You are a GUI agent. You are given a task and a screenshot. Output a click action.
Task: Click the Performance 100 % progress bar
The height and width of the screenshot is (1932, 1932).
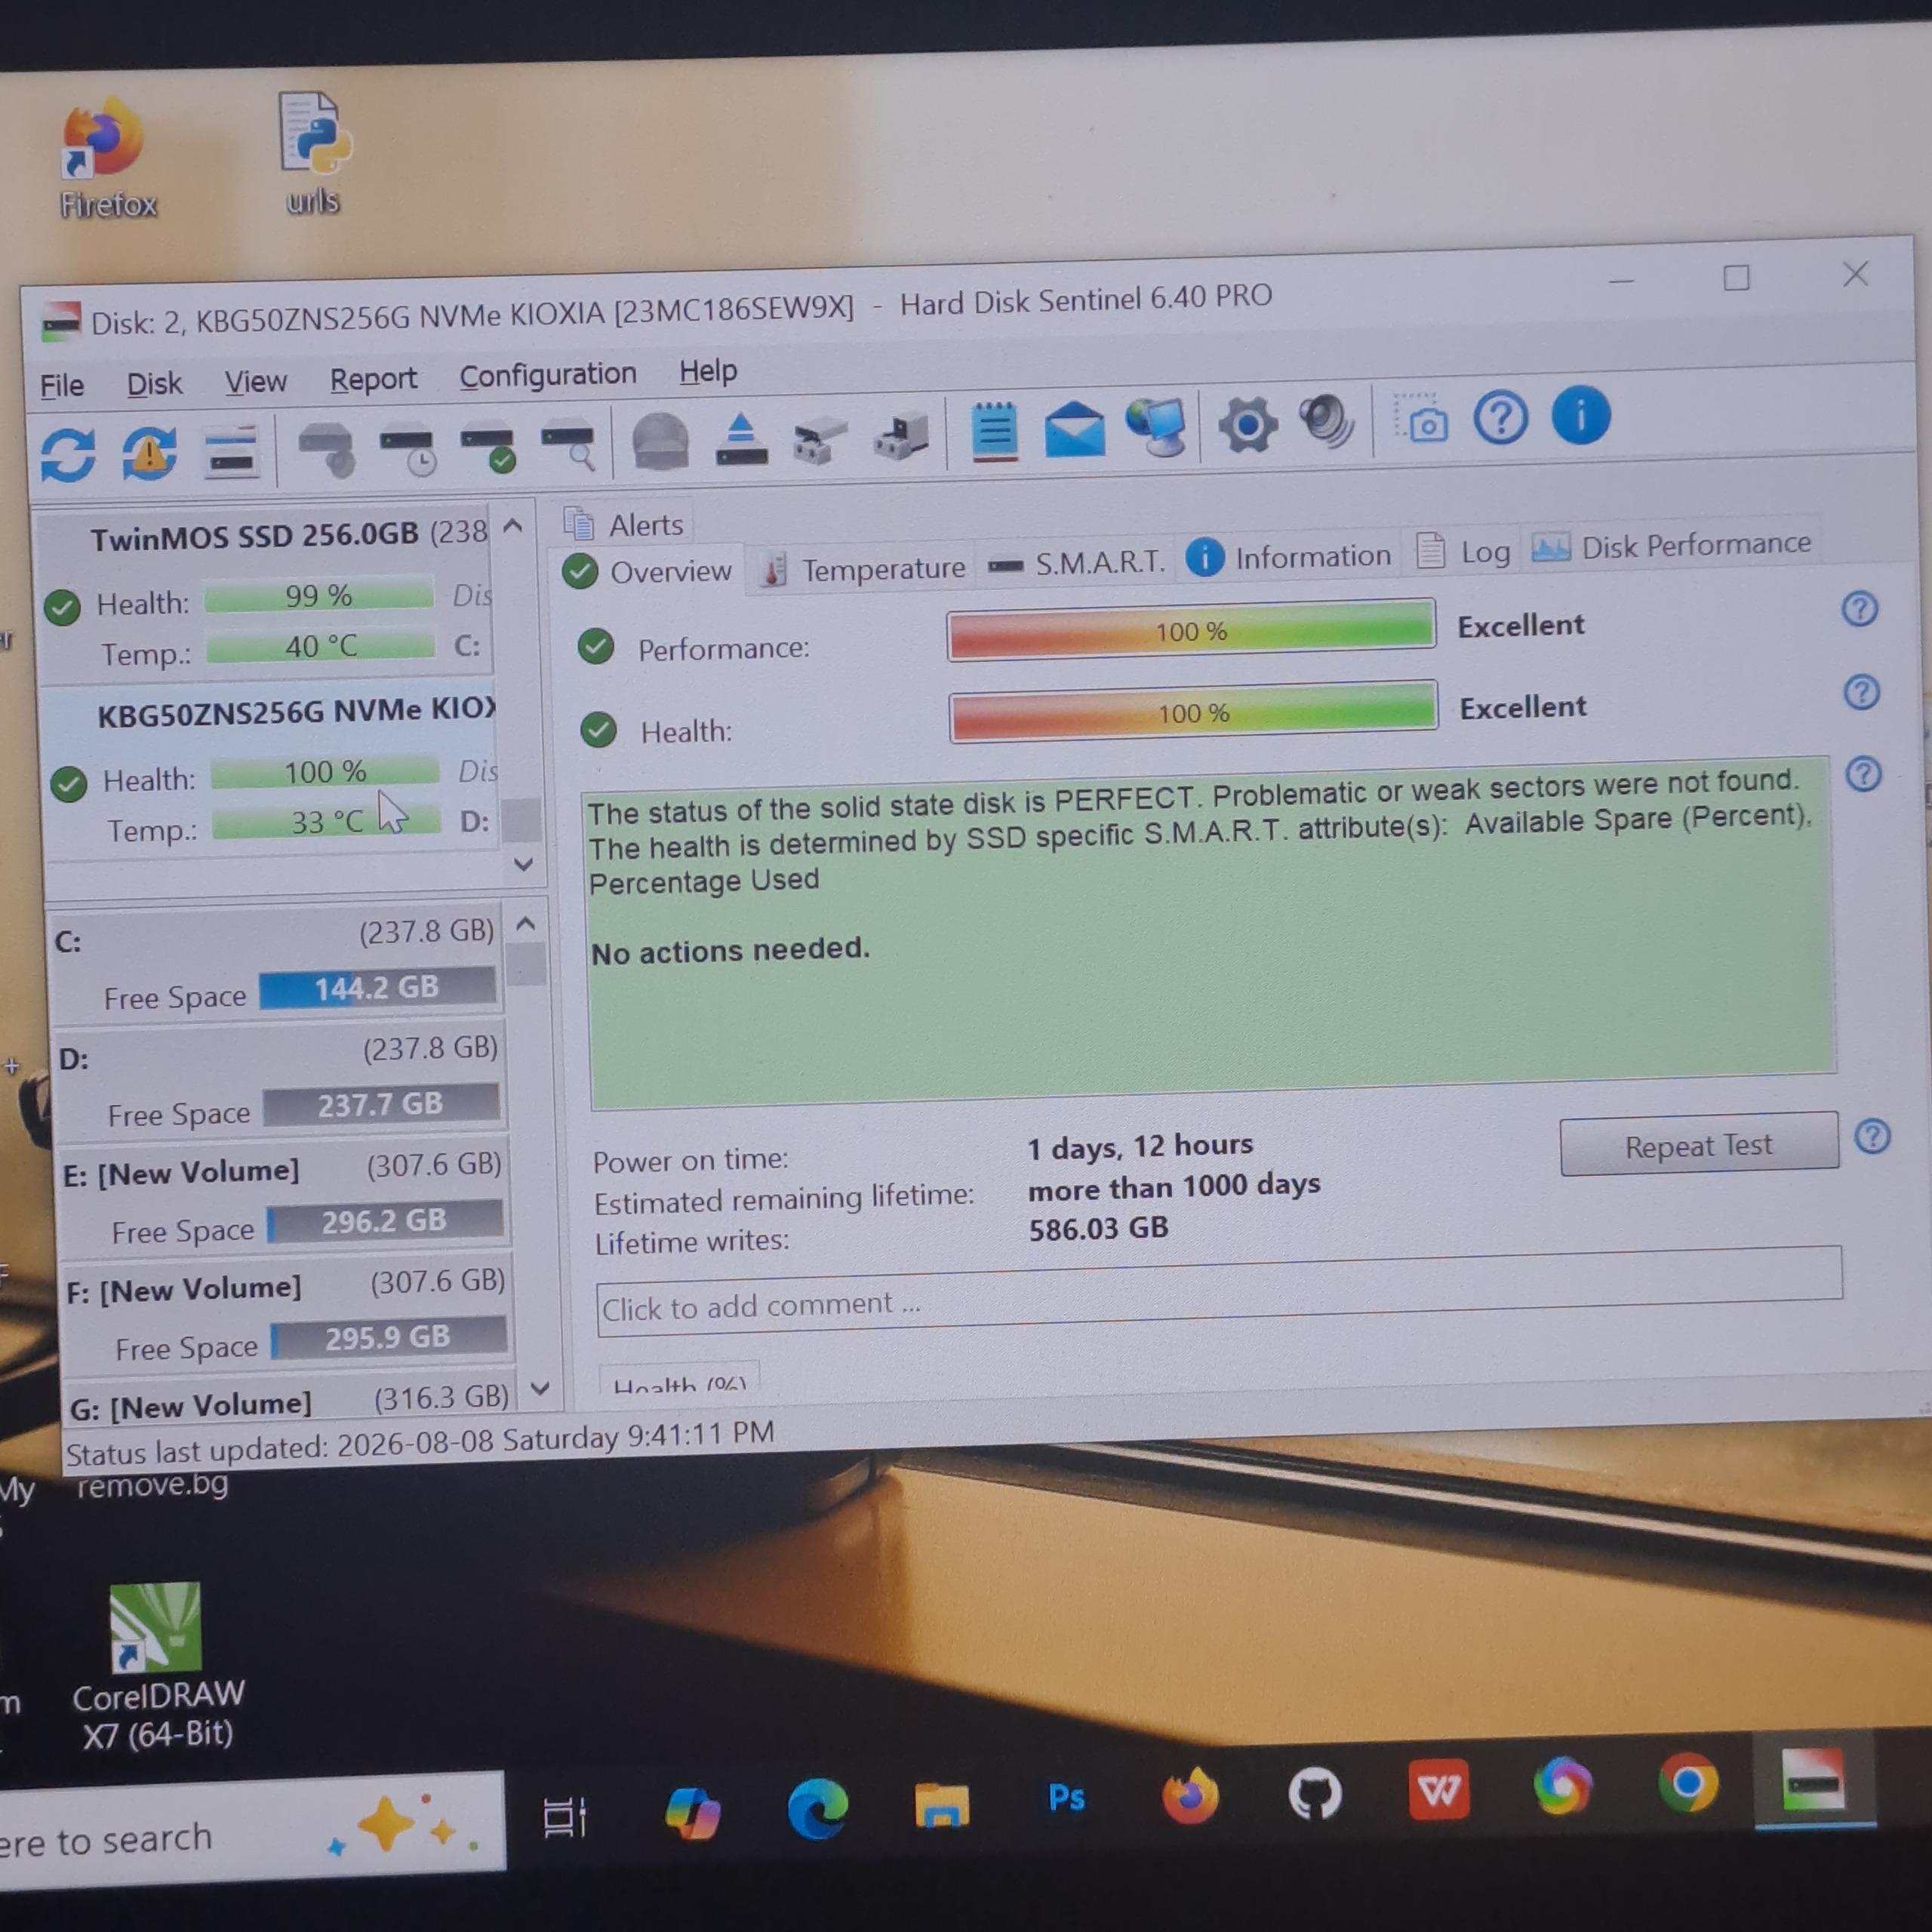[x=1191, y=630]
